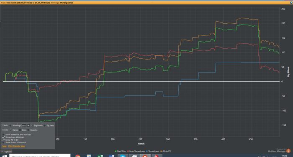Image resolution: width=293 pixels, height=157 pixels.
Task: Click the All-In EV legend entry
Action: click(166, 151)
